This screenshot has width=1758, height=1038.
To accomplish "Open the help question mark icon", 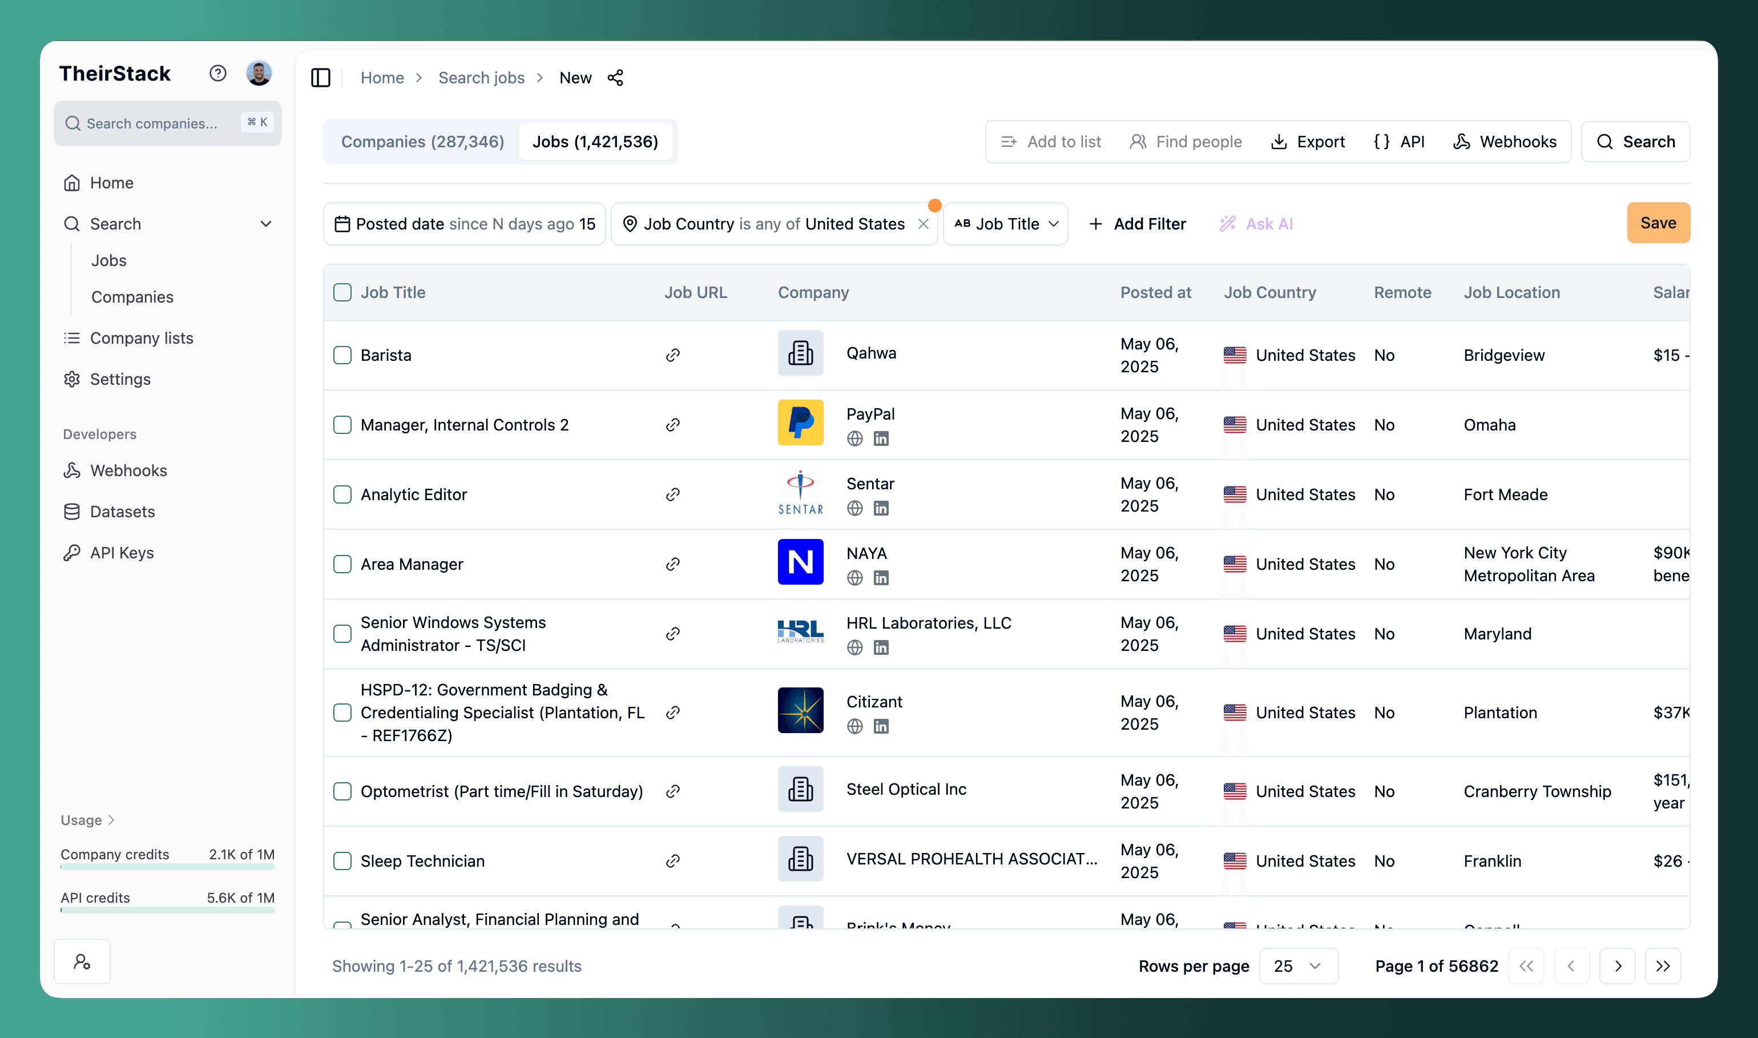I will point(217,74).
